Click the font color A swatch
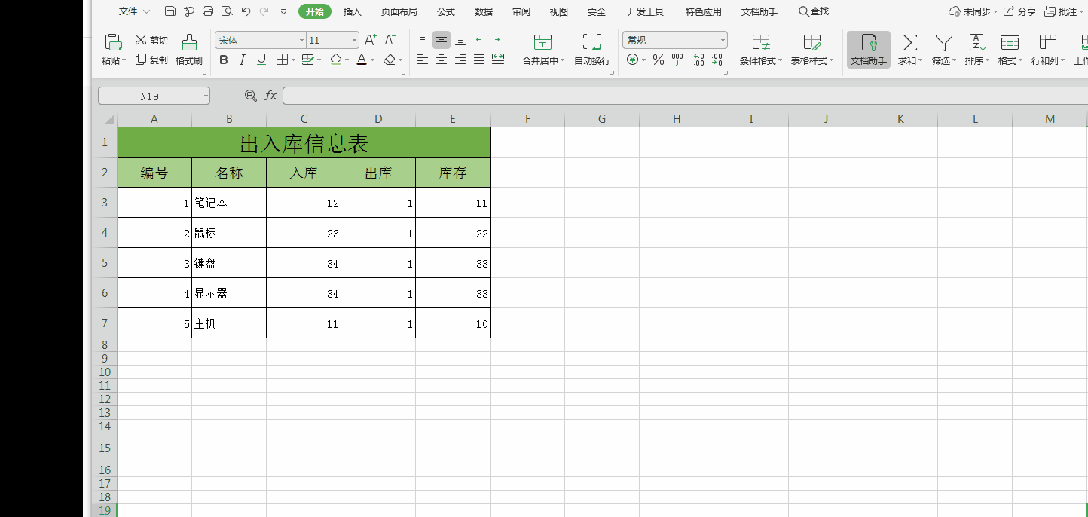1088x517 pixels. tap(362, 60)
